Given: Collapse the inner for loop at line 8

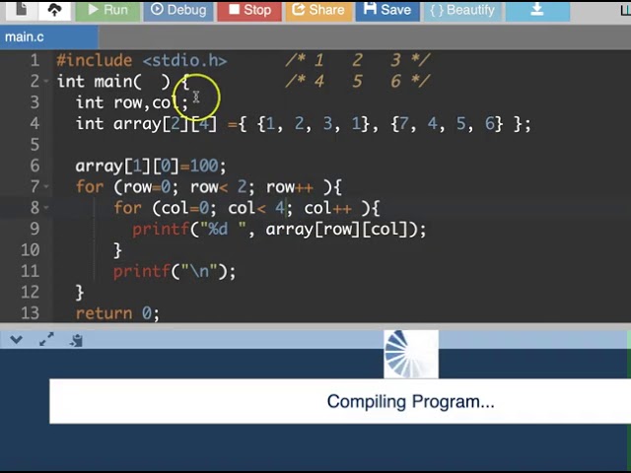Looking at the screenshot, I should coord(46,208).
